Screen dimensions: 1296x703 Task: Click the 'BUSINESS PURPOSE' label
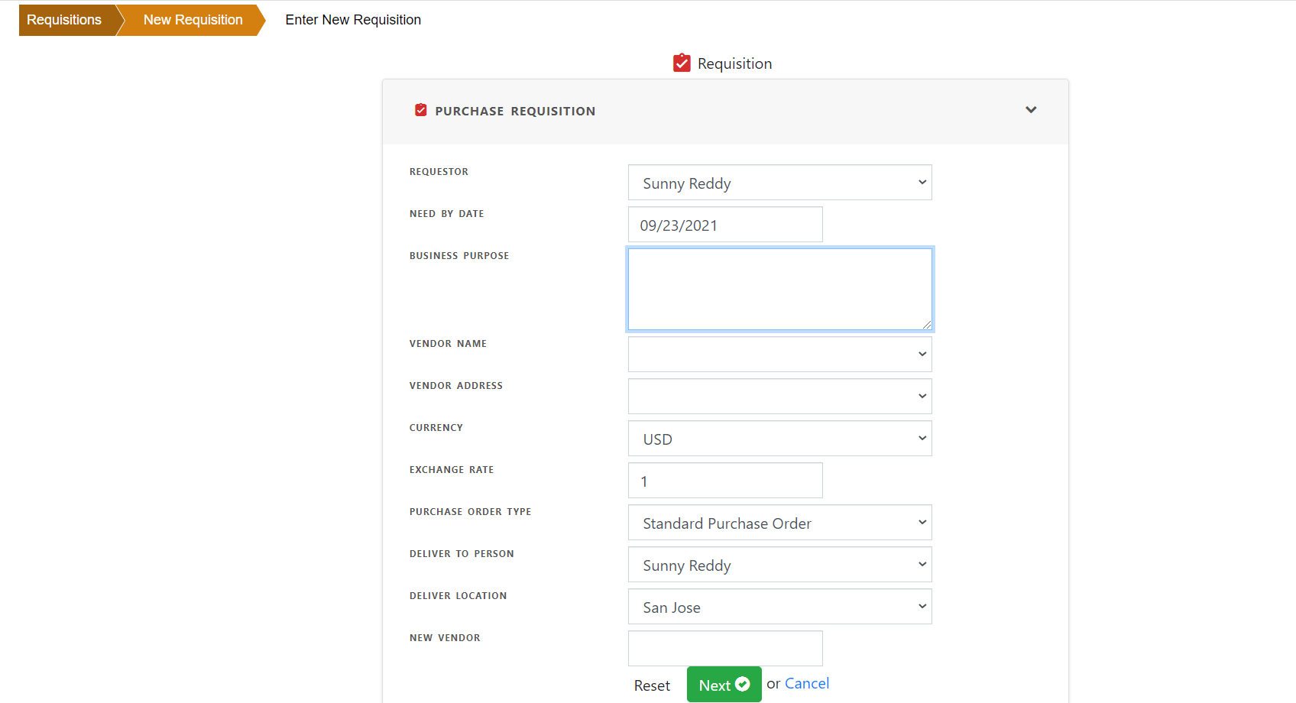[459, 256]
